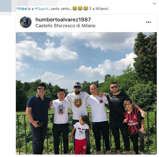159x157 pixels.
Task: Click the last laughing-crying emoji
Action: click(x=86, y=8)
